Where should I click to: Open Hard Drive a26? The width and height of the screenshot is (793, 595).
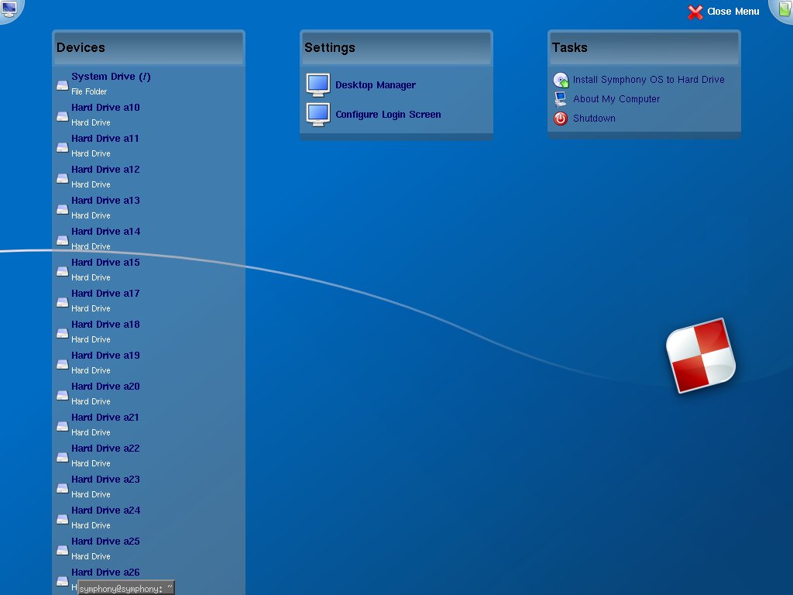pyautogui.click(x=105, y=573)
